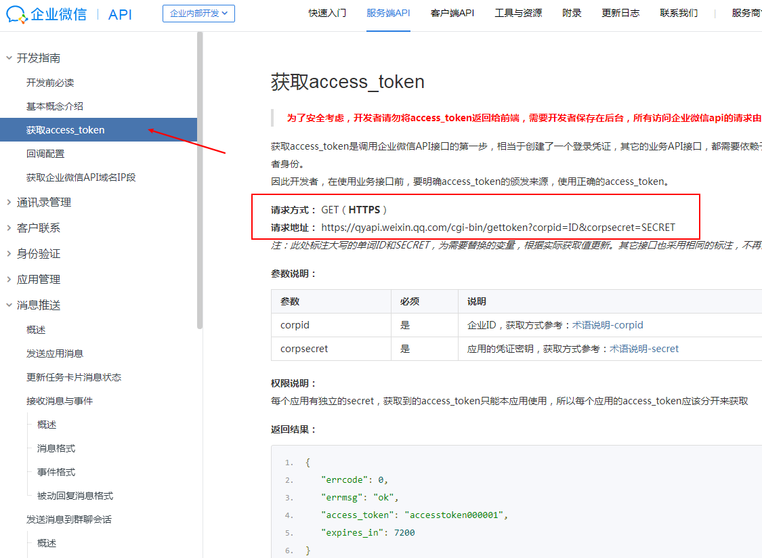The image size is (762, 558).
Task: Expand the 应用管理 section
Action: tap(9, 279)
